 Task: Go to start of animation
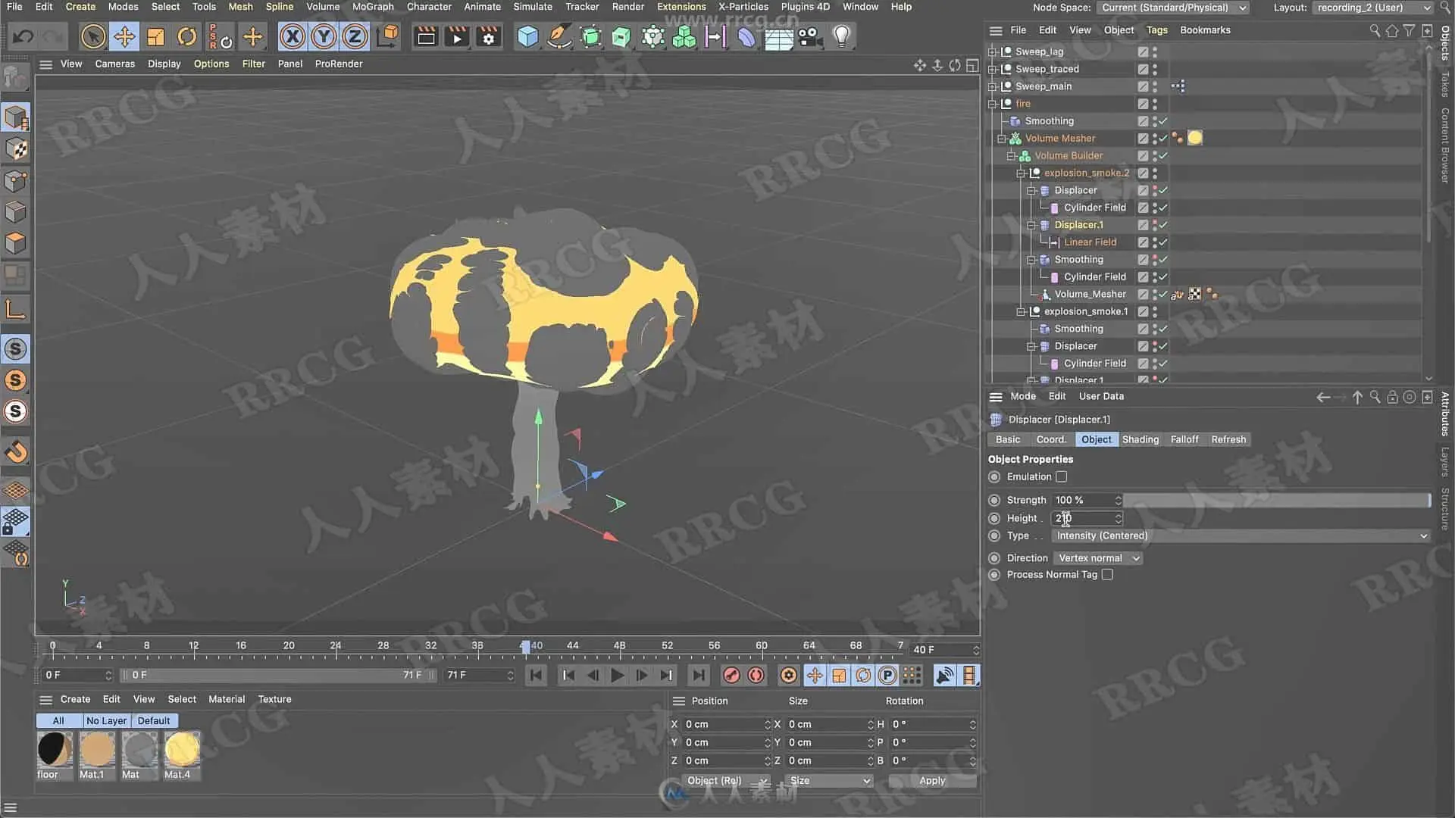click(x=537, y=675)
